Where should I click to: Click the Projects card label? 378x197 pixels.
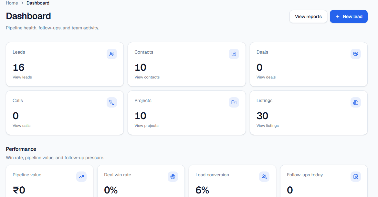[143, 100]
